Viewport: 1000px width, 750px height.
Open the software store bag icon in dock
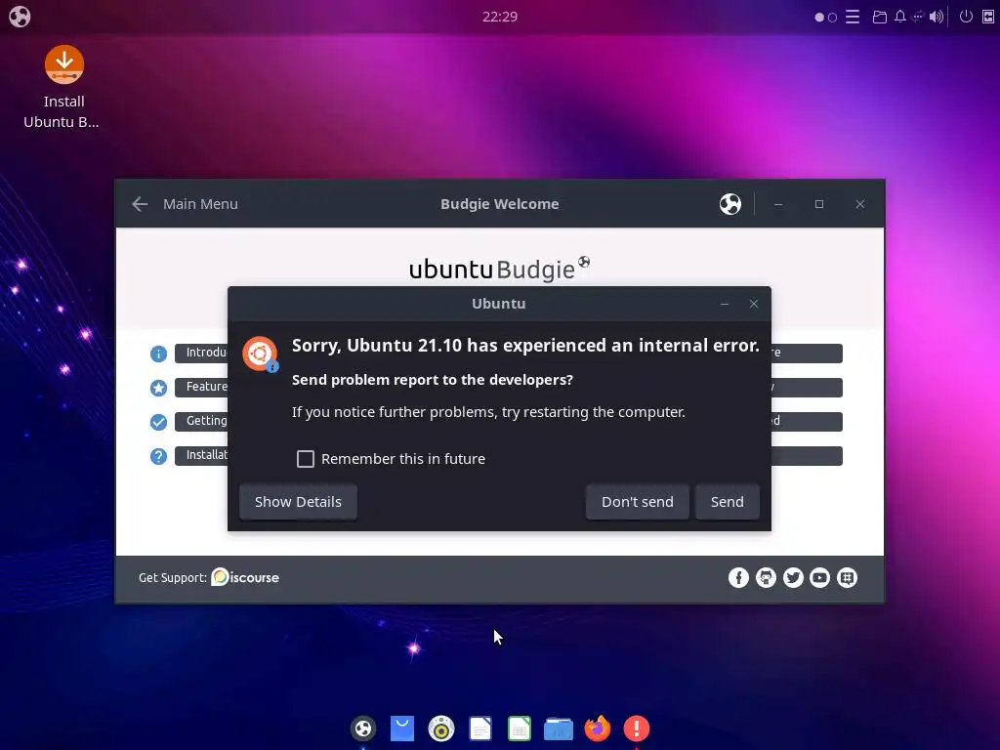coord(402,729)
